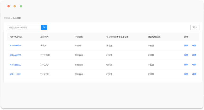Show 详情 of the 4001111111 row
Viewport: 204px width, 110px height.
[194, 74]
